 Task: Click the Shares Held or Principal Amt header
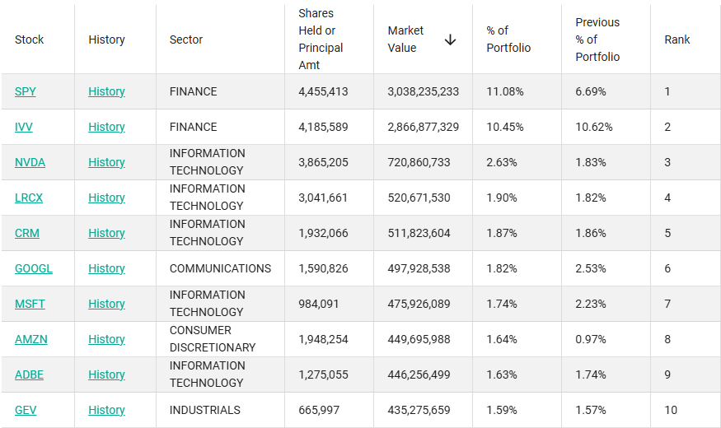(321, 40)
